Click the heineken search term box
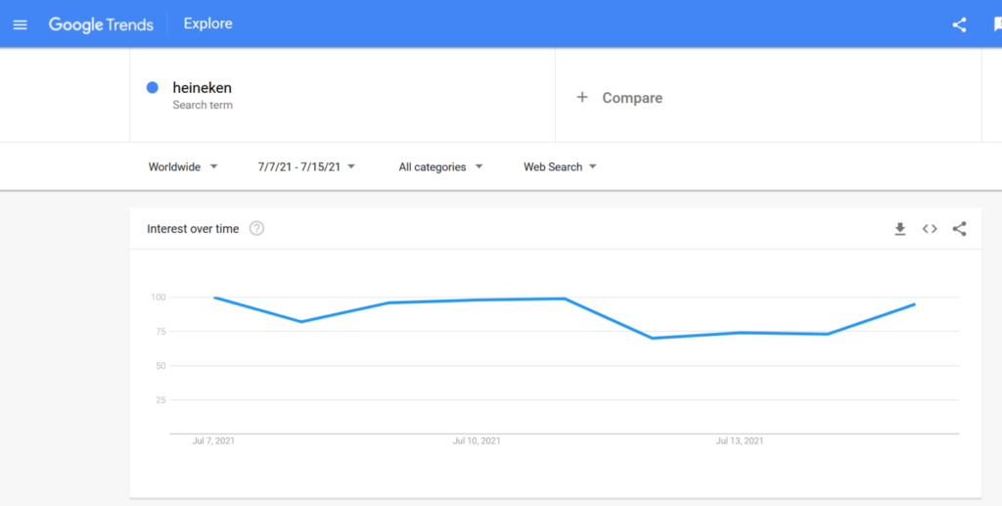The image size is (1002, 506). click(342, 95)
